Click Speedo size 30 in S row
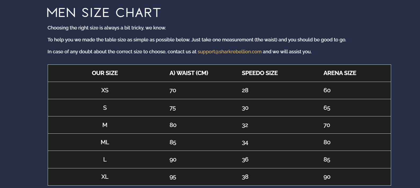This screenshot has width=420, height=188. 245,108
